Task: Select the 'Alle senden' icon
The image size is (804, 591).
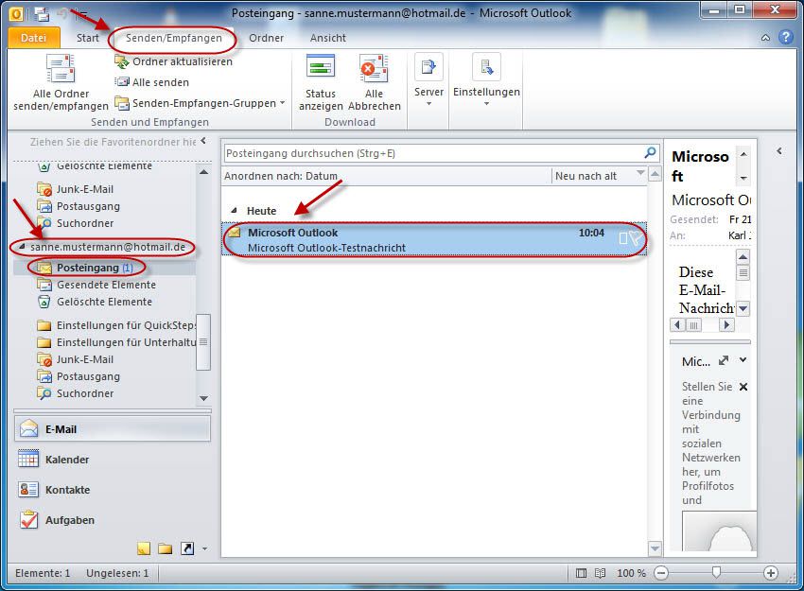Action: [120, 82]
